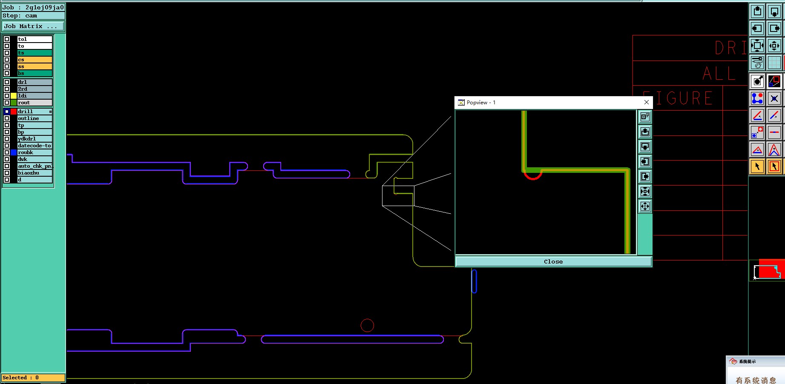This screenshot has height=384, width=785.
Task: Select the tp layer name
Action: click(35, 125)
